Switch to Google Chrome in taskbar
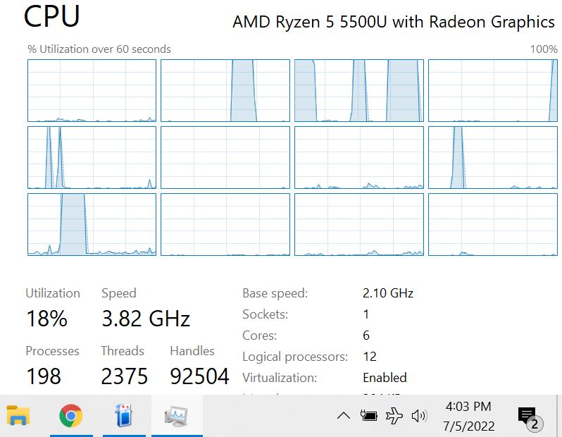 [x=71, y=415]
